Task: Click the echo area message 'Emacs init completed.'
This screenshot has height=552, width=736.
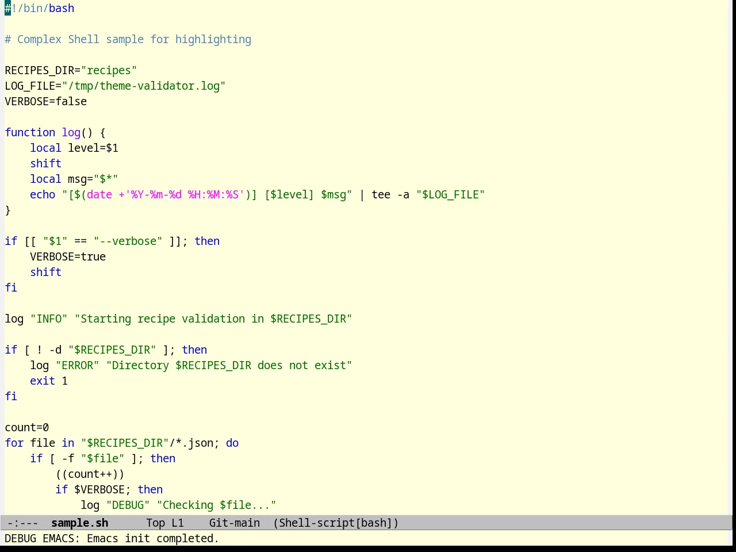Action: tap(153, 538)
